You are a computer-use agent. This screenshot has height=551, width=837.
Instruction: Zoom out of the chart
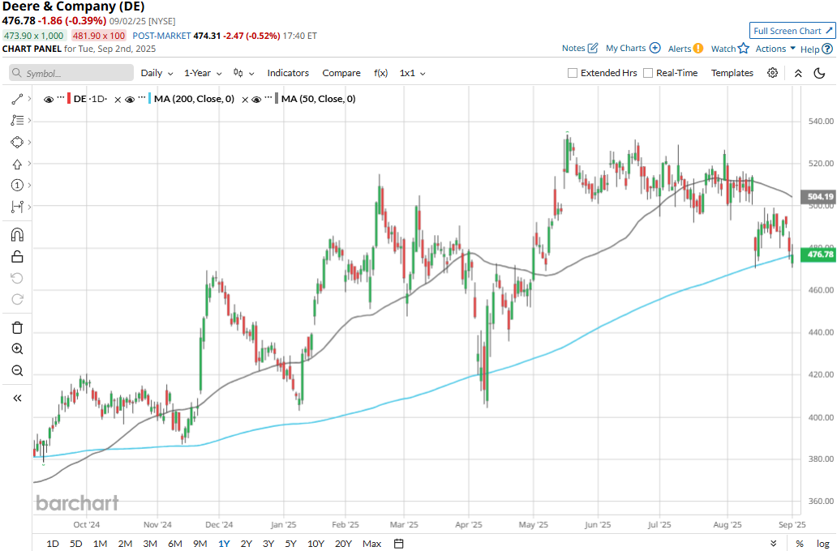17,371
